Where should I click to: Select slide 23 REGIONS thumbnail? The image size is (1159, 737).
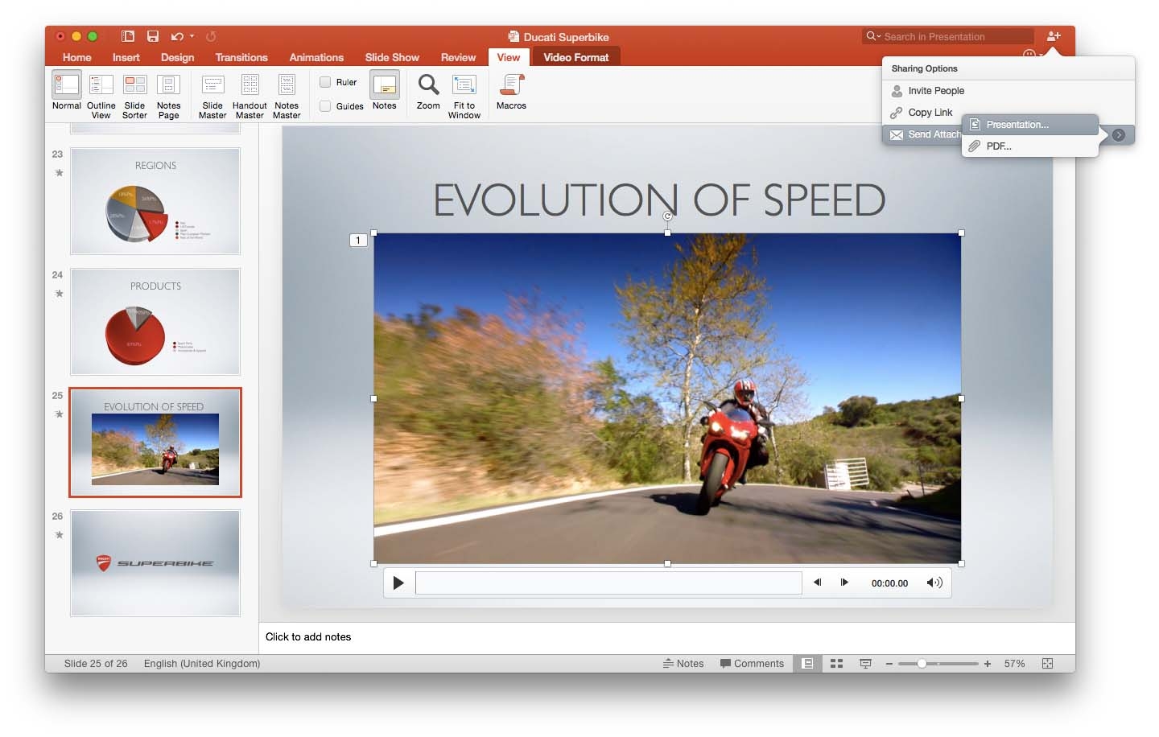[155, 201]
